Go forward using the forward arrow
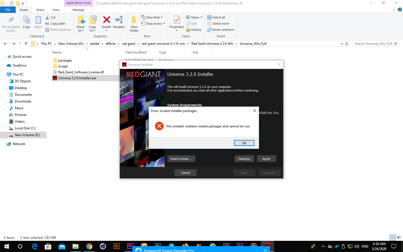Viewport: 403px width, 252px height. click(x=13, y=44)
